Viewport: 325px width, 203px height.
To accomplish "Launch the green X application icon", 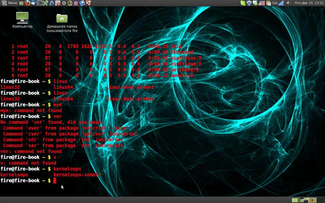I will (x=45, y=3).
